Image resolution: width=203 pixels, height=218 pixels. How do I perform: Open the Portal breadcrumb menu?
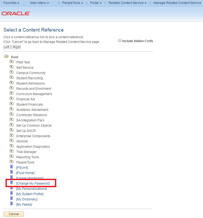pyautogui.click(x=96, y=3)
